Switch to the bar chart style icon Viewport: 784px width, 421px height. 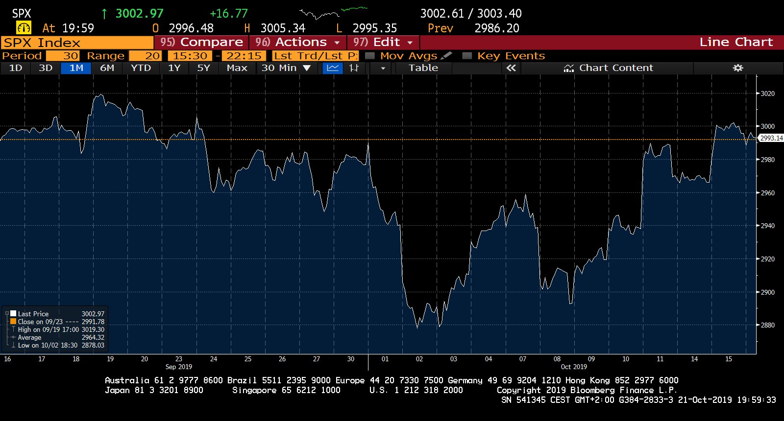354,68
